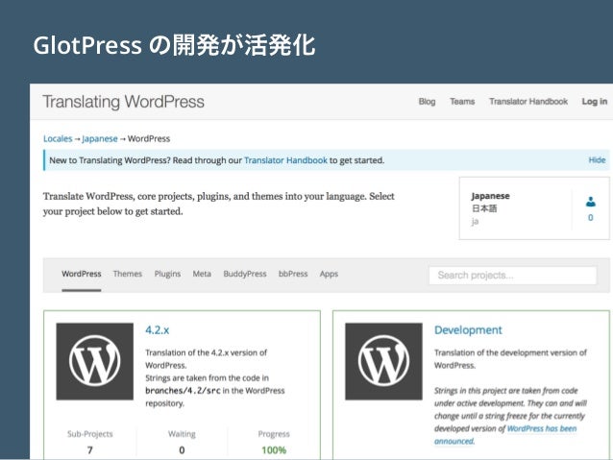Select the WordPress projects tab
The height and width of the screenshot is (460, 613).
tap(82, 274)
